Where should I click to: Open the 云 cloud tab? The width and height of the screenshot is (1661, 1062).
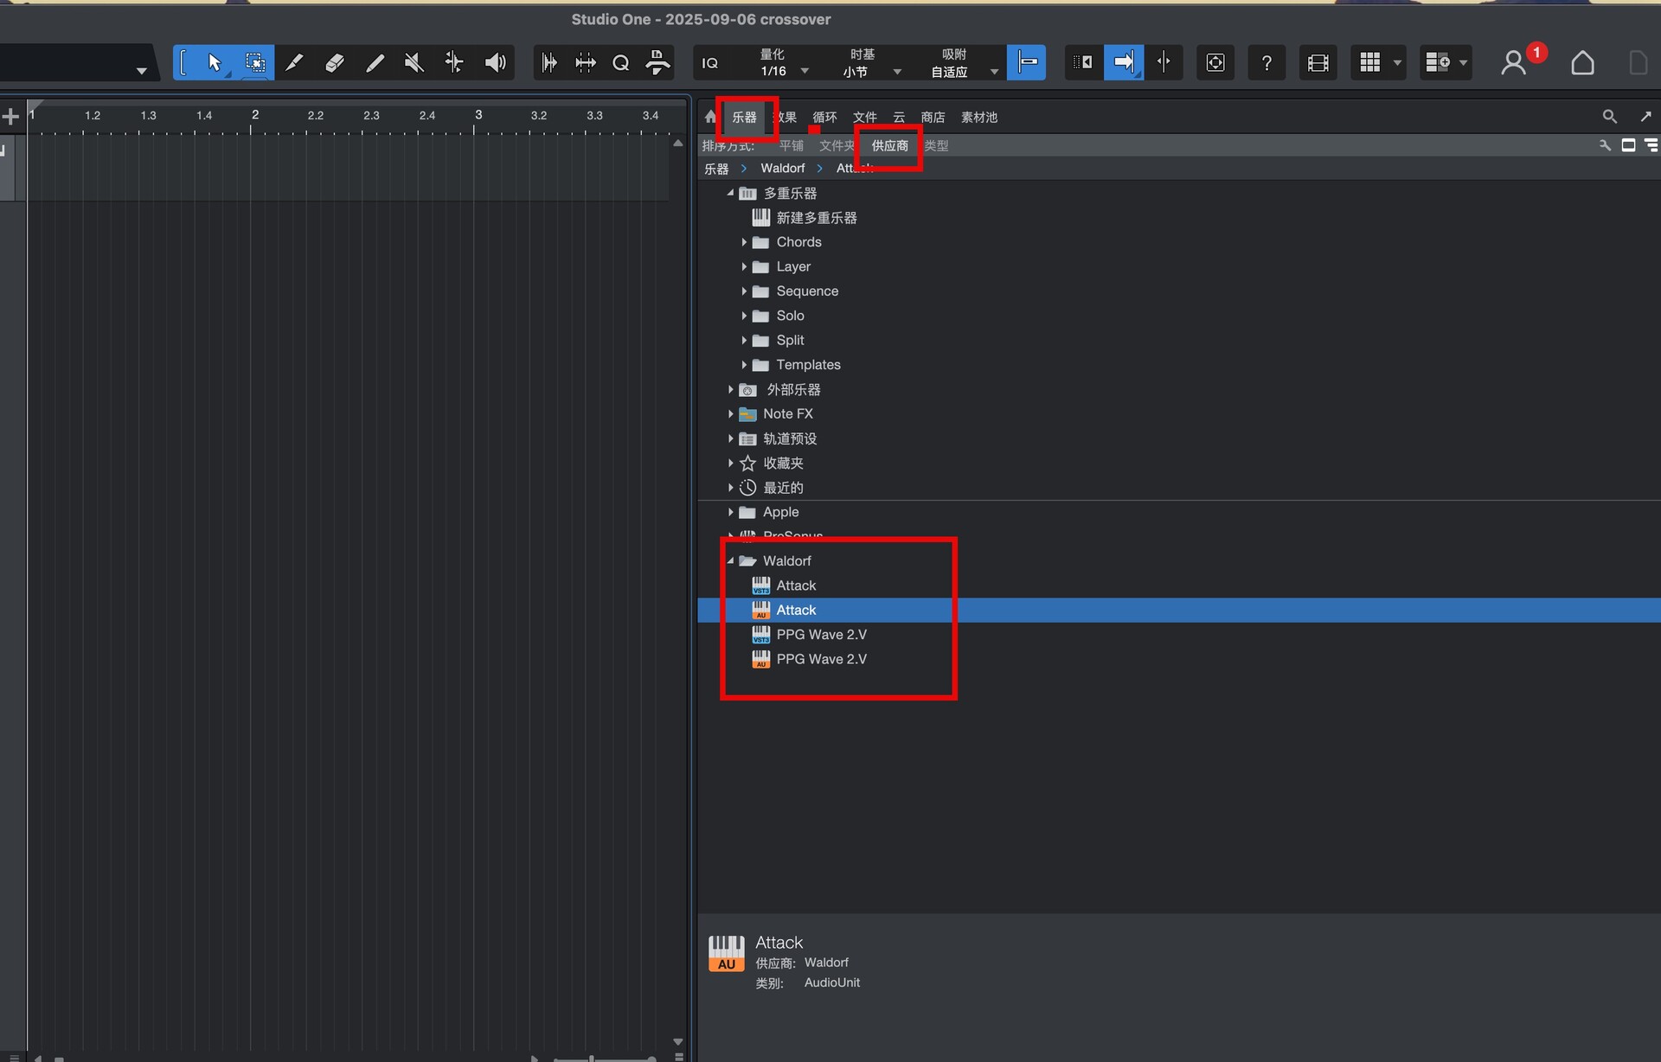click(899, 117)
